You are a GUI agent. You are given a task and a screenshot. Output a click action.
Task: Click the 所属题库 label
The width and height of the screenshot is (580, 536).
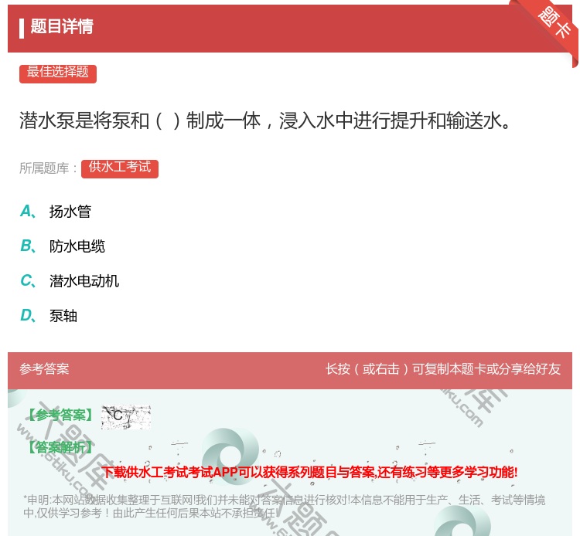click(x=48, y=168)
